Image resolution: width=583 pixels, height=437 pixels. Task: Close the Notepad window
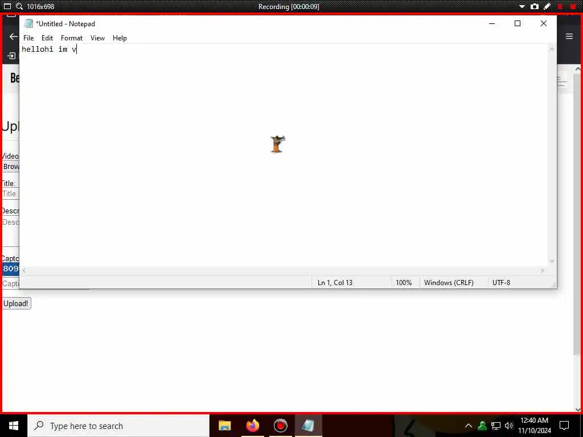[x=543, y=23]
